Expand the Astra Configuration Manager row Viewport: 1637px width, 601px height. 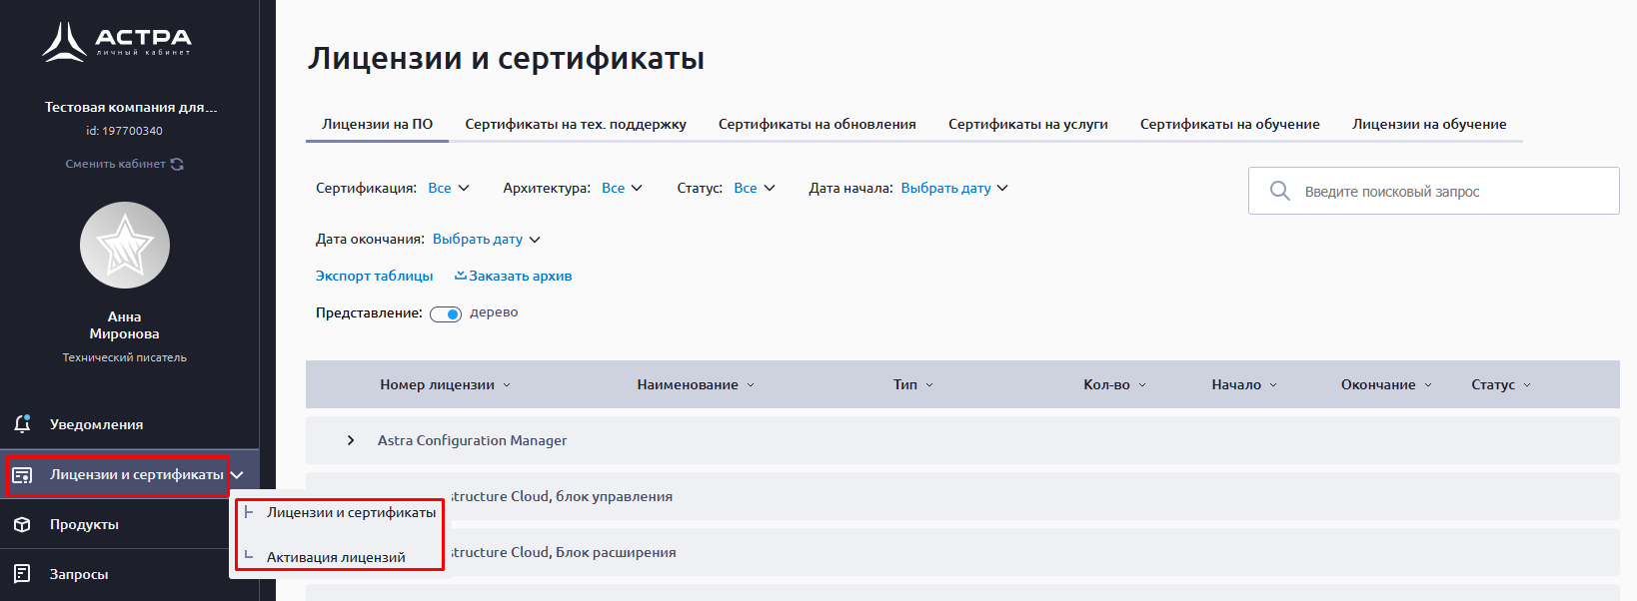(351, 440)
